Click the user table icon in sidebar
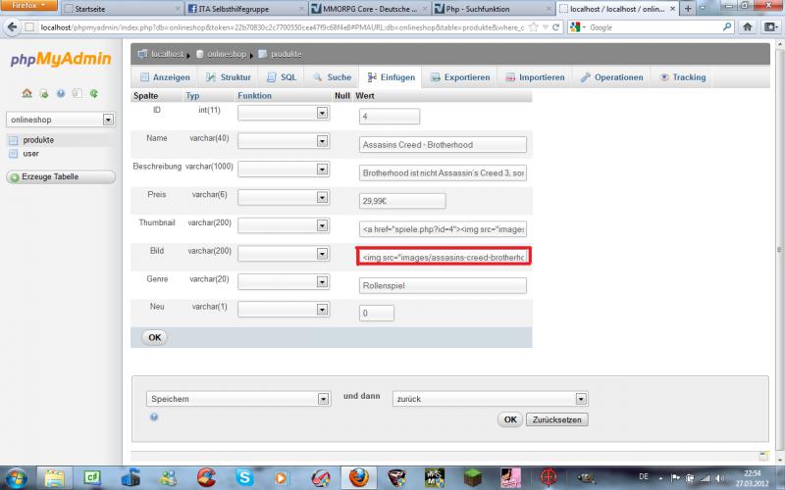The width and height of the screenshot is (785, 490). [x=14, y=153]
